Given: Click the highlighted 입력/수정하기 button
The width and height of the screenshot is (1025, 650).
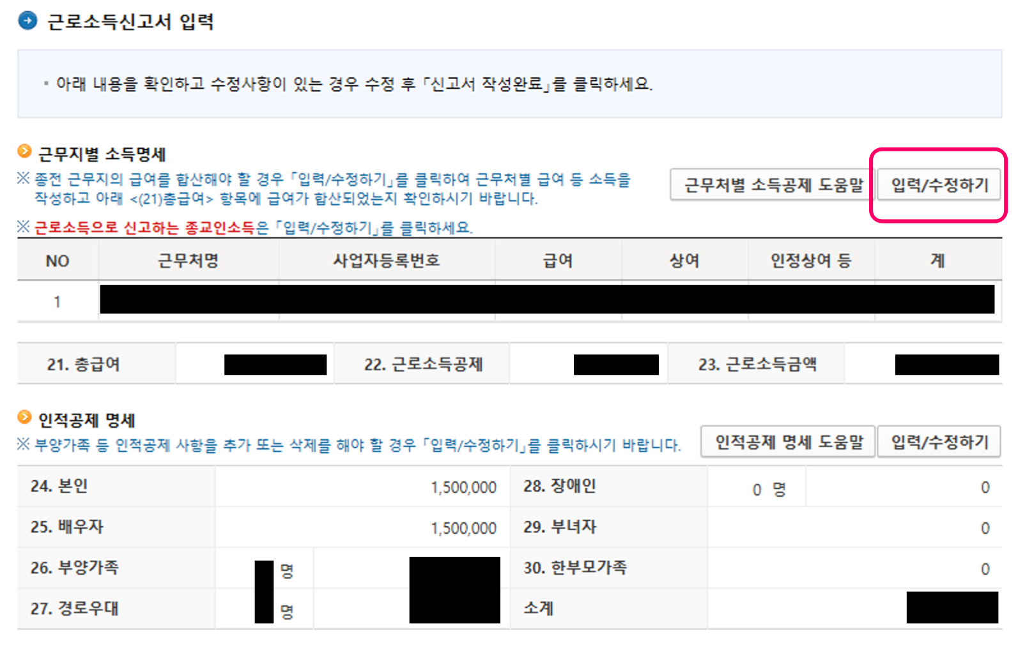Looking at the screenshot, I should [938, 185].
